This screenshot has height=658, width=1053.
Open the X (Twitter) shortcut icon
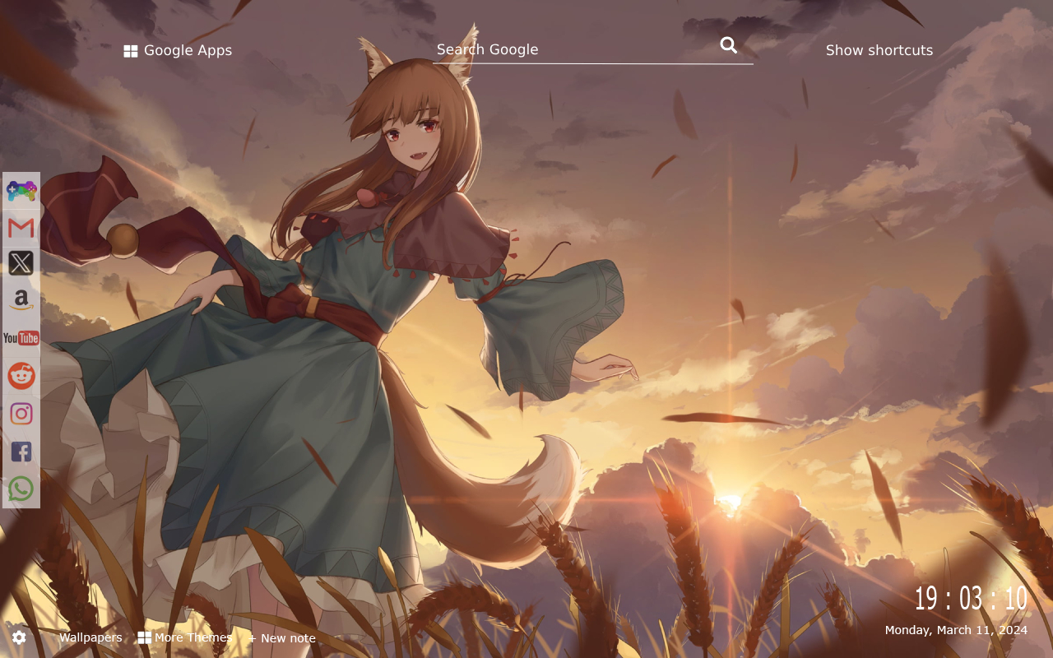pos(21,263)
